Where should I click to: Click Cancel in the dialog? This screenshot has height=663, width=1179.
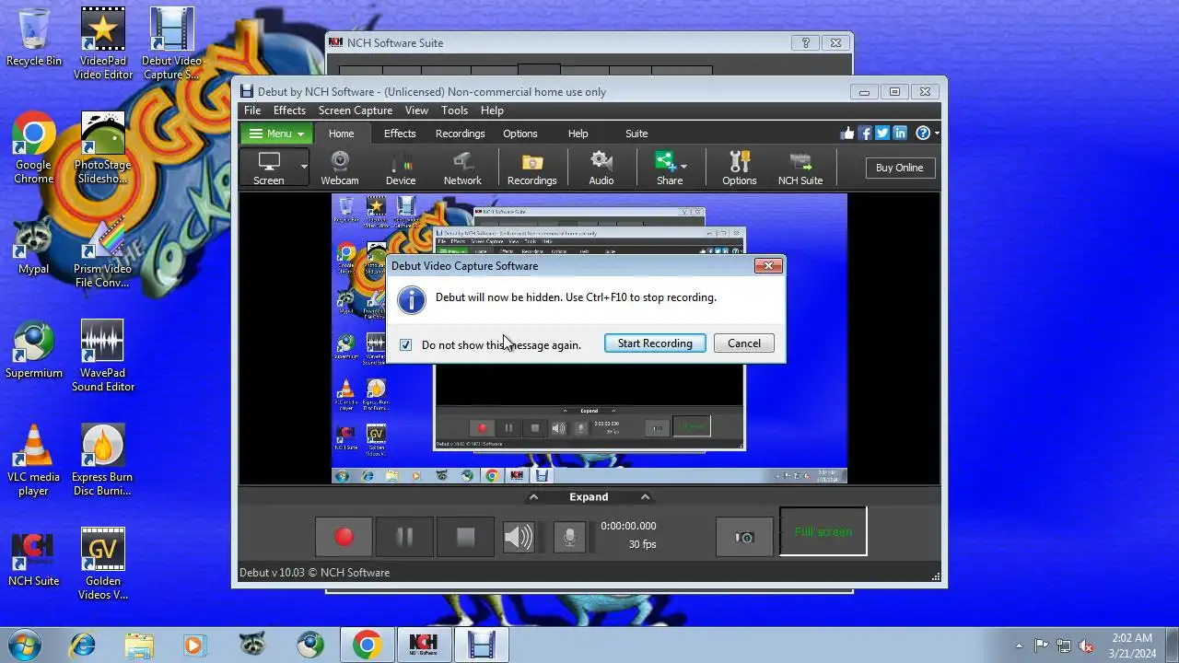[744, 343]
